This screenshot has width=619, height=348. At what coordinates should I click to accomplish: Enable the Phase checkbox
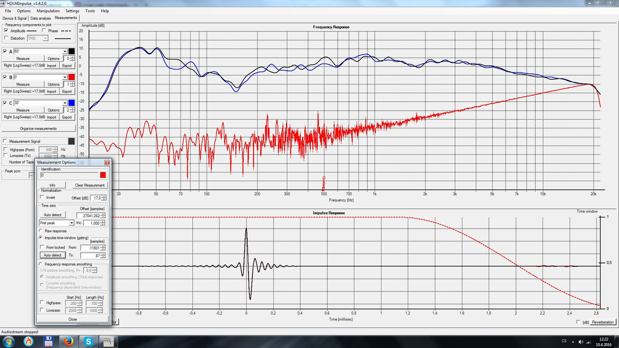click(44, 31)
